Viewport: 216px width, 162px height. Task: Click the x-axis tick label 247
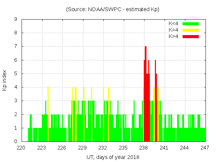tap(205, 147)
